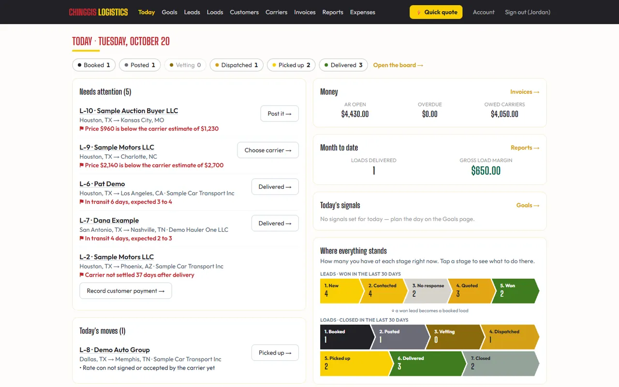The width and height of the screenshot is (619, 387).
Task: Open the L-8 Demo Auto Group load
Action: [115, 350]
